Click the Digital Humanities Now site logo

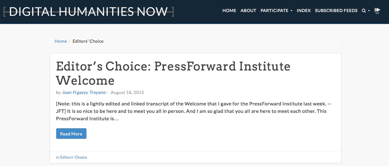(89, 11)
